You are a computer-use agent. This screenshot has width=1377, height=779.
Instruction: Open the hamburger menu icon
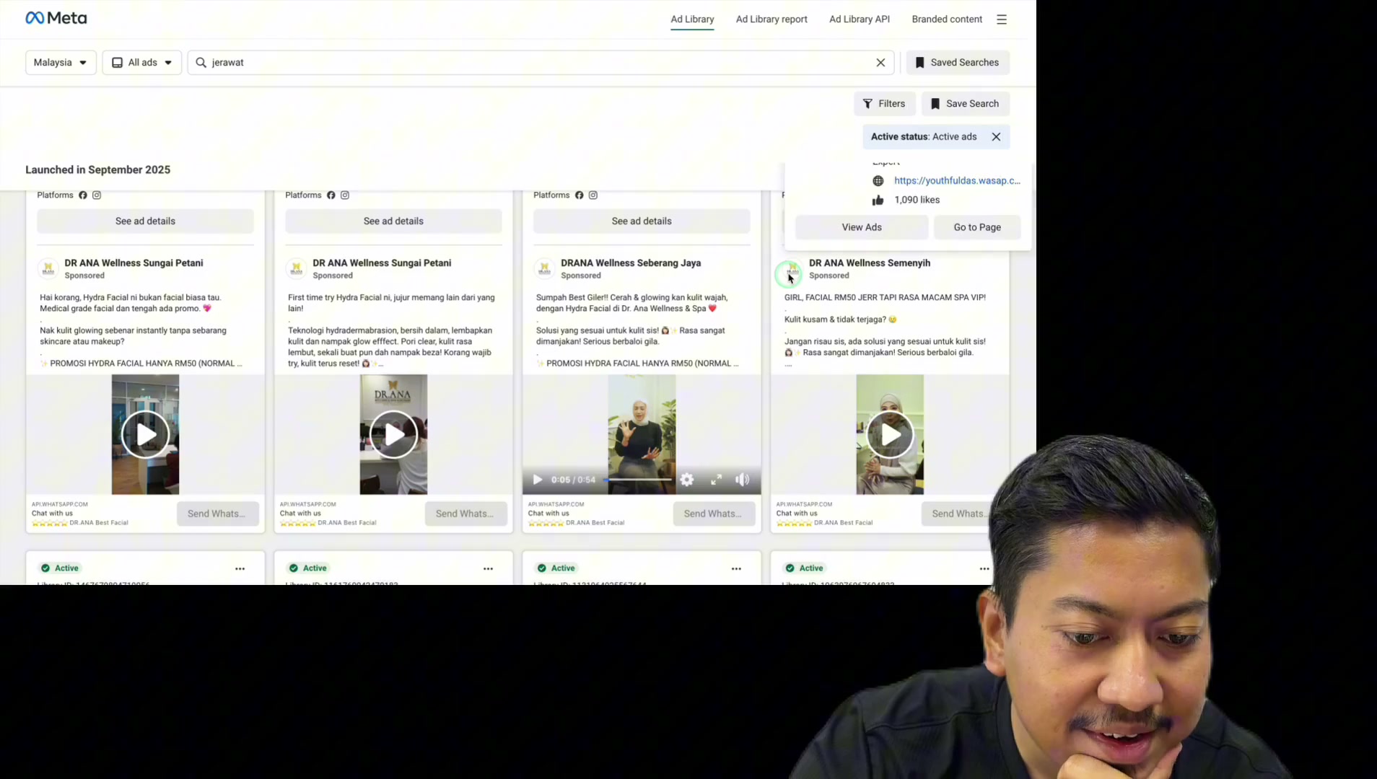[1002, 19]
